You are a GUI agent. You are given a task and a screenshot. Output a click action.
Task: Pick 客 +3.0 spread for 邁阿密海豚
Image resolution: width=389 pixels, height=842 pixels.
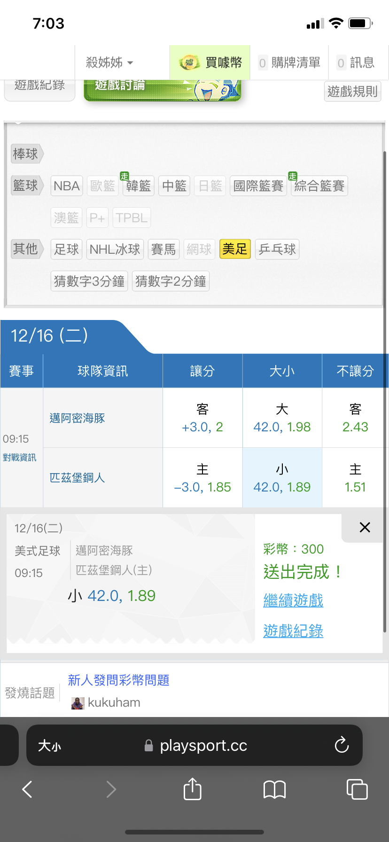[202, 418]
